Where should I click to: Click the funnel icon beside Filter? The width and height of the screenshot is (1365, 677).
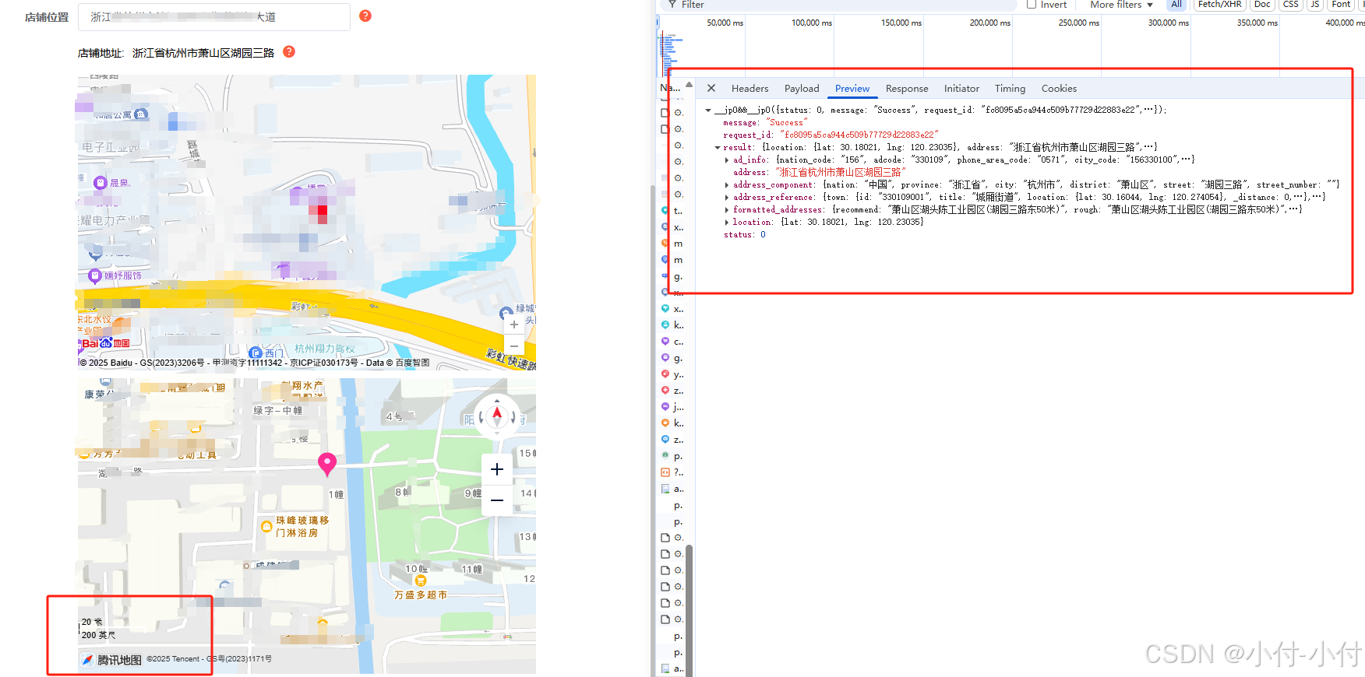coord(672,5)
